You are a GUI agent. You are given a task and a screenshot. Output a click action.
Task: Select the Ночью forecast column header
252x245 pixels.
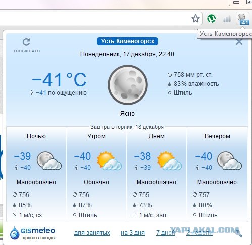coord(36,136)
